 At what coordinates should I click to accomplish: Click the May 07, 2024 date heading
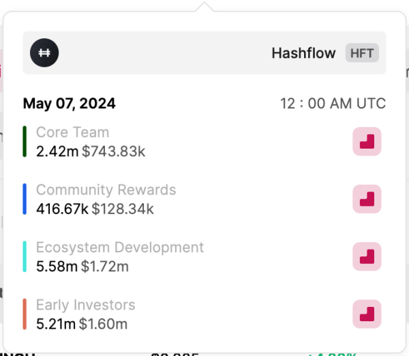pos(69,104)
